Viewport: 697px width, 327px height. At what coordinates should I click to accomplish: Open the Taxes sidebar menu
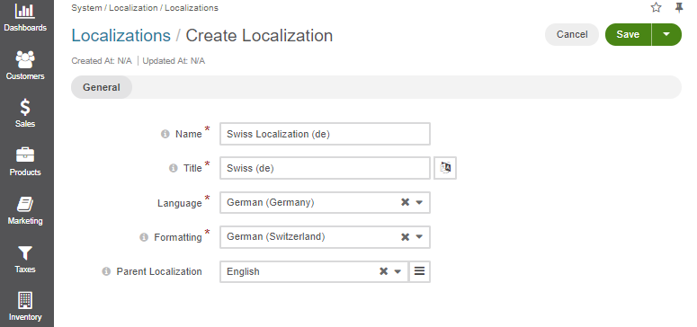[25, 259]
